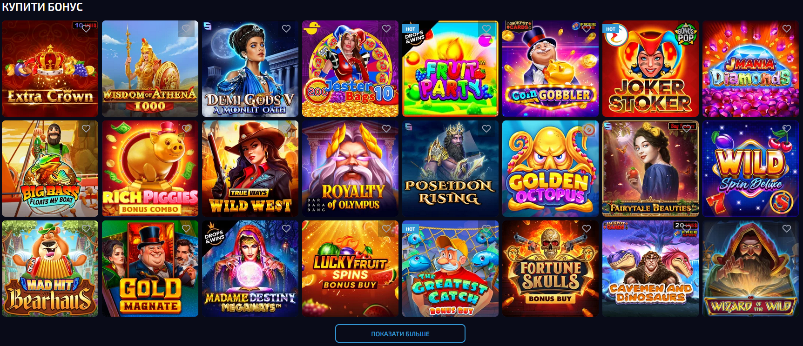Favorite the Royalty of Olympus slot
The image size is (803, 346).
386,129
